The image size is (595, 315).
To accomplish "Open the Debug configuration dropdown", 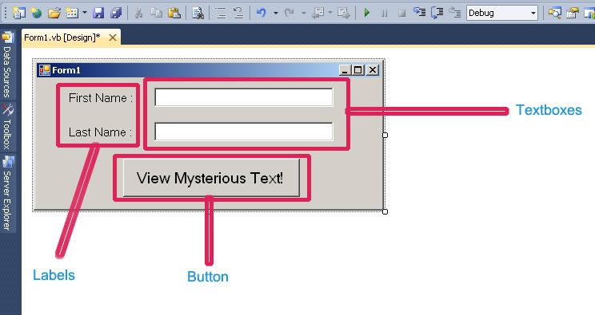I will coord(502,14).
